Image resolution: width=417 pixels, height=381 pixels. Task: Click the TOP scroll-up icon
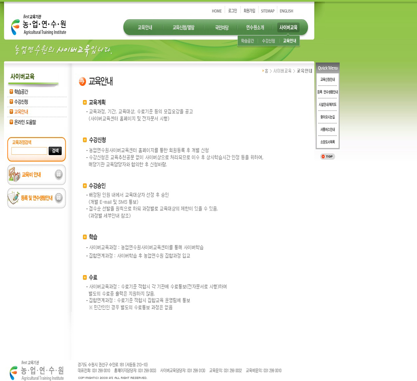[x=327, y=157]
